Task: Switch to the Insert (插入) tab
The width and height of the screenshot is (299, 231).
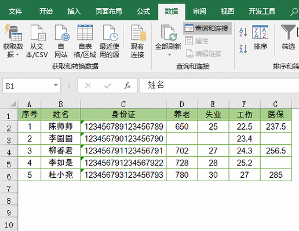Action: click(74, 12)
